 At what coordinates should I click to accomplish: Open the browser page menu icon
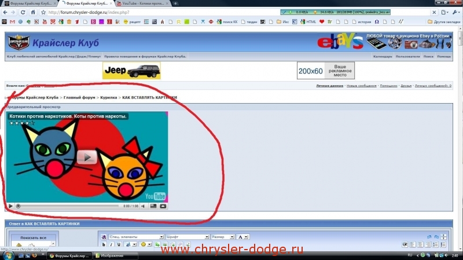444,12
